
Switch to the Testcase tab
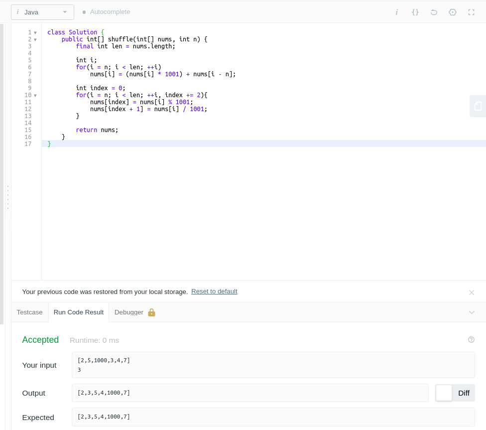click(29, 312)
